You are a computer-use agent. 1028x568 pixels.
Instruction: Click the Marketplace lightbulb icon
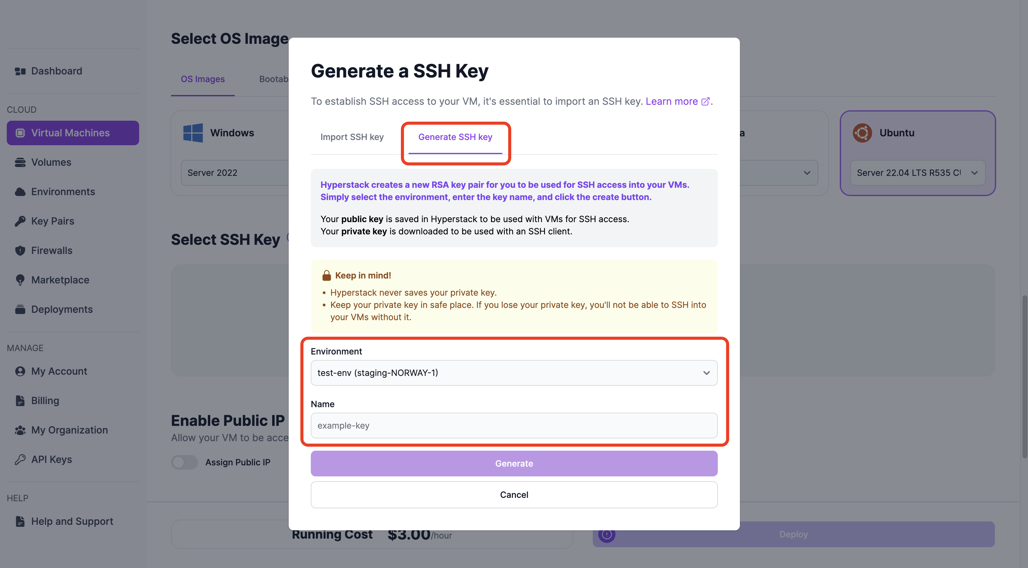click(x=20, y=280)
